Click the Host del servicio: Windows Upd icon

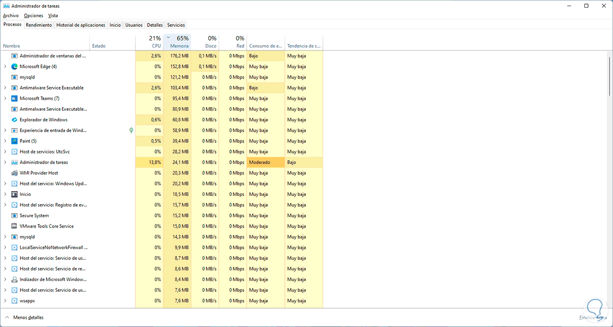coord(14,184)
